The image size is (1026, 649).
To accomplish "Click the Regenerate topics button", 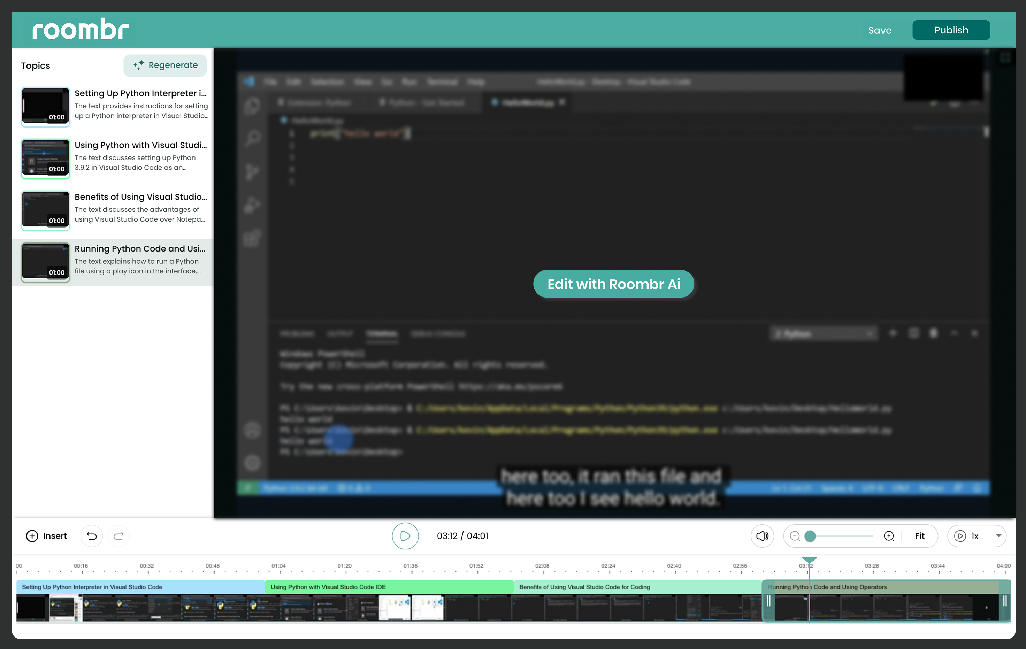I will point(165,65).
